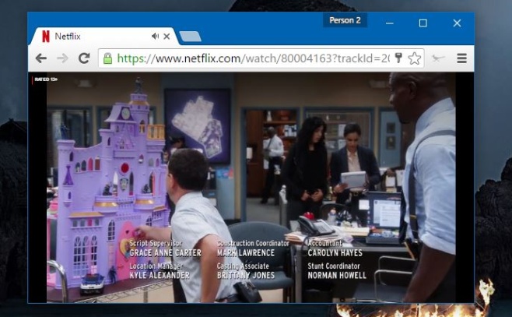This screenshot has width=512, height=317.
Task: Click the Casting Associate credit title
Action: click(243, 266)
